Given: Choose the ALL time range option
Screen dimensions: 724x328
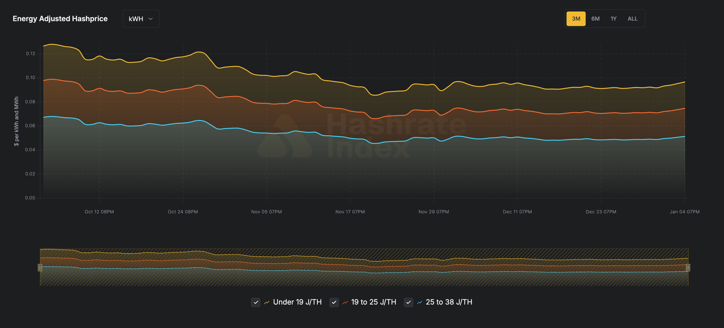Looking at the screenshot, I should pos(632,19).
